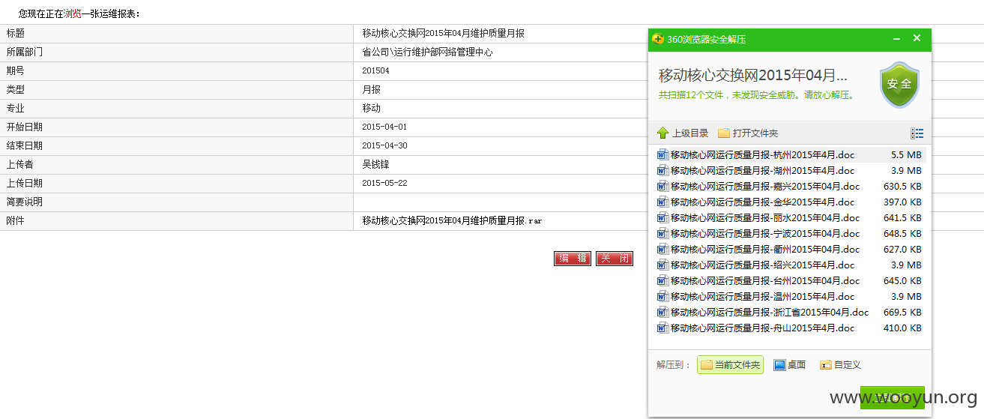Click the 专业 value 移动
This screenshot has width=984, height=419.
[371, 109]
